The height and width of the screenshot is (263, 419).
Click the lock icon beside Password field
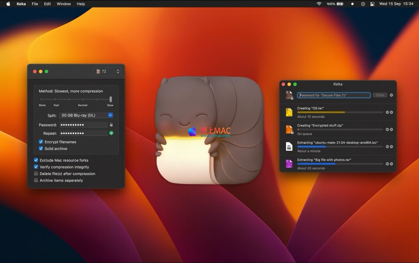[x=111, y=125]
